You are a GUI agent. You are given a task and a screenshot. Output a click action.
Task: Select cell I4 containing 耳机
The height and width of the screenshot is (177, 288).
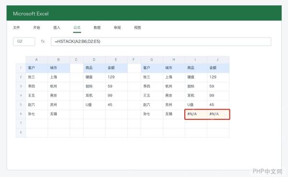click(196, 96)
